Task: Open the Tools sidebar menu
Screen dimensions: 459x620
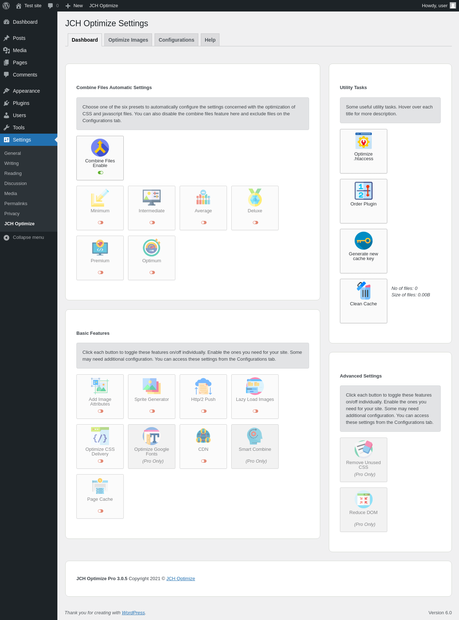Action: tap(29, 128)
